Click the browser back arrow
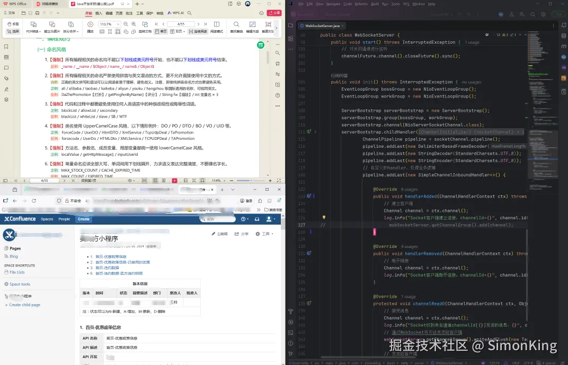The height and width of the screenshot is (365, 568). (15, 201)
